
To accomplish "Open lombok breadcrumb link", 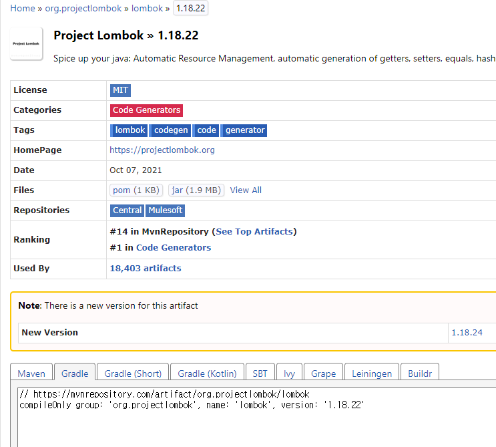I will coord(147,8).
